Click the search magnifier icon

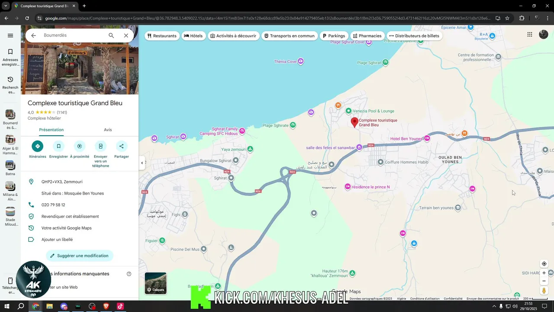point(111,36)
